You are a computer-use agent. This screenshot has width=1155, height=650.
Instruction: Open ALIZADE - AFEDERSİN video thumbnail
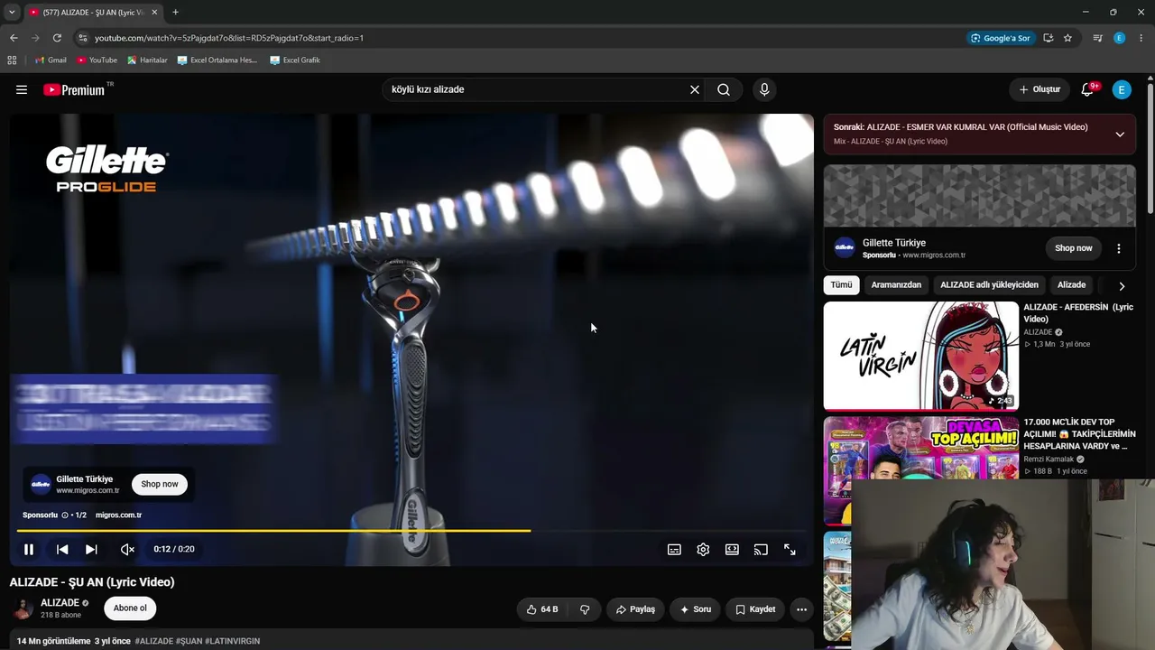921,356
